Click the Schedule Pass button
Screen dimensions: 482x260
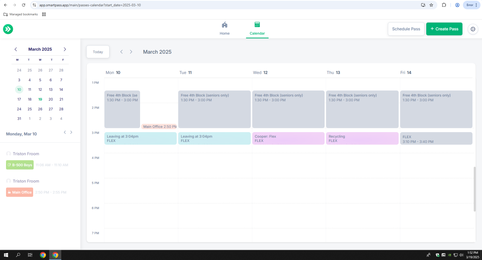pyautogui.click(x=406, y=29)
